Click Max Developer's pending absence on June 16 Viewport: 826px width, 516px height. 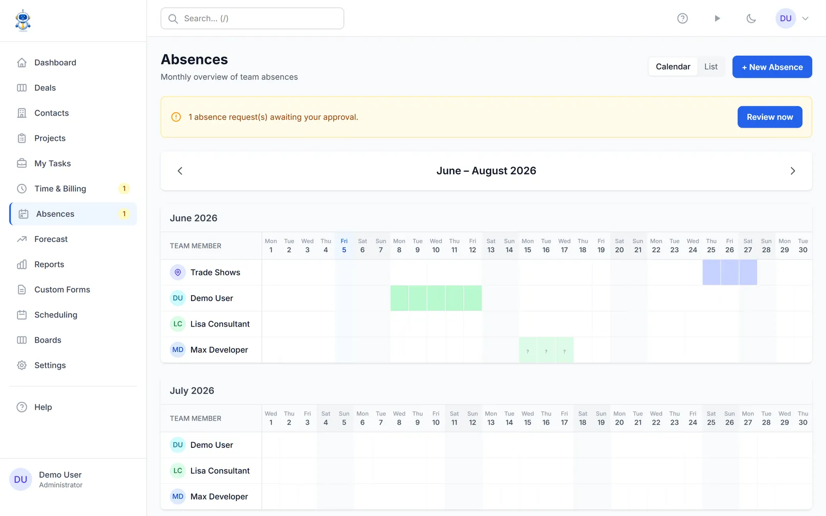click(546, 350)
